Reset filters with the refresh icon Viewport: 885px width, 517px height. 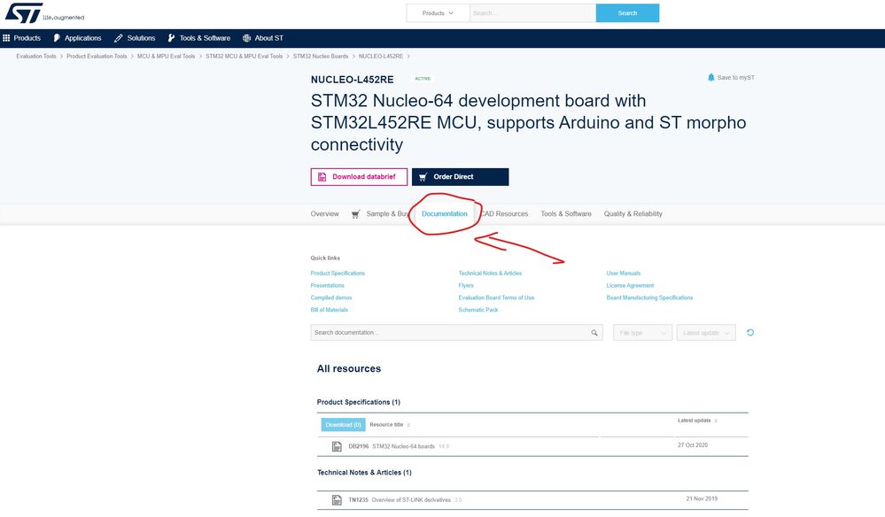(x=750, y=333)
